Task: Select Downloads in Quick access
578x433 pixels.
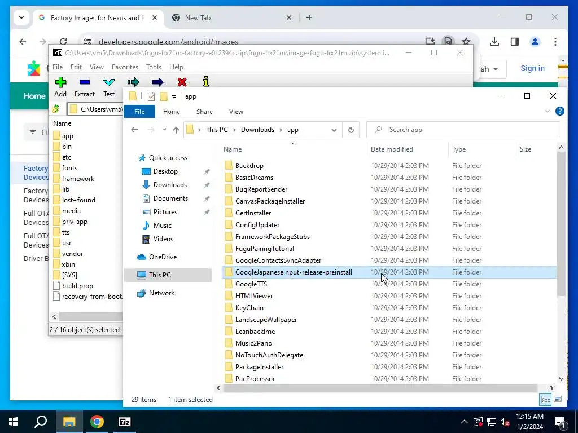Action: [170, 185]
